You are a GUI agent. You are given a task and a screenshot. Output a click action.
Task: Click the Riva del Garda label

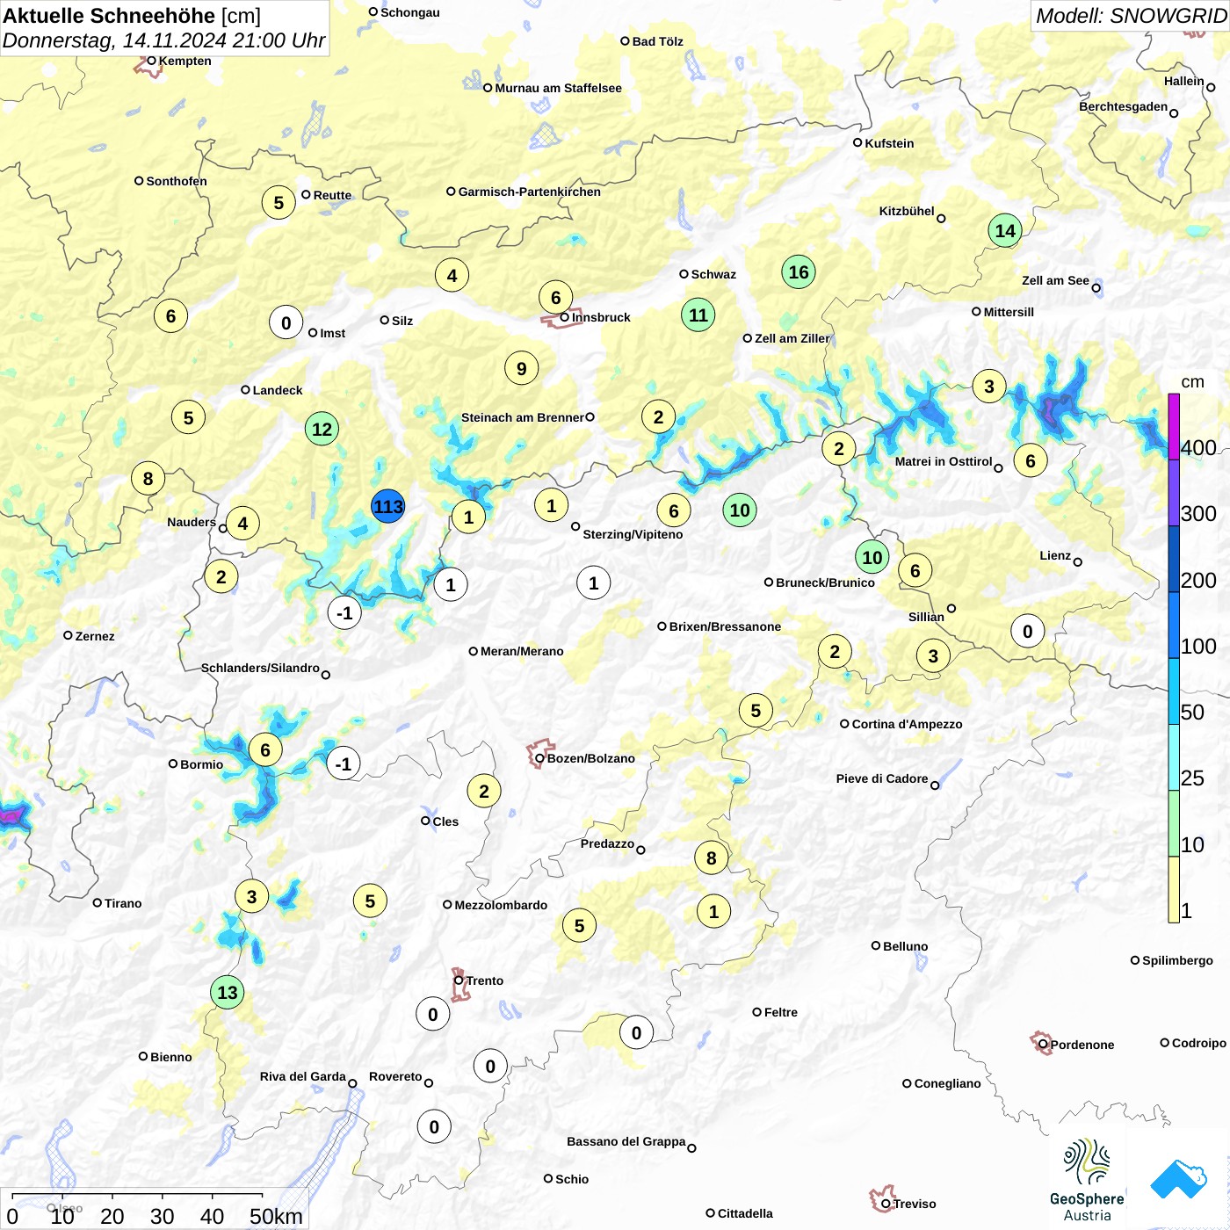pos(302,1076)
